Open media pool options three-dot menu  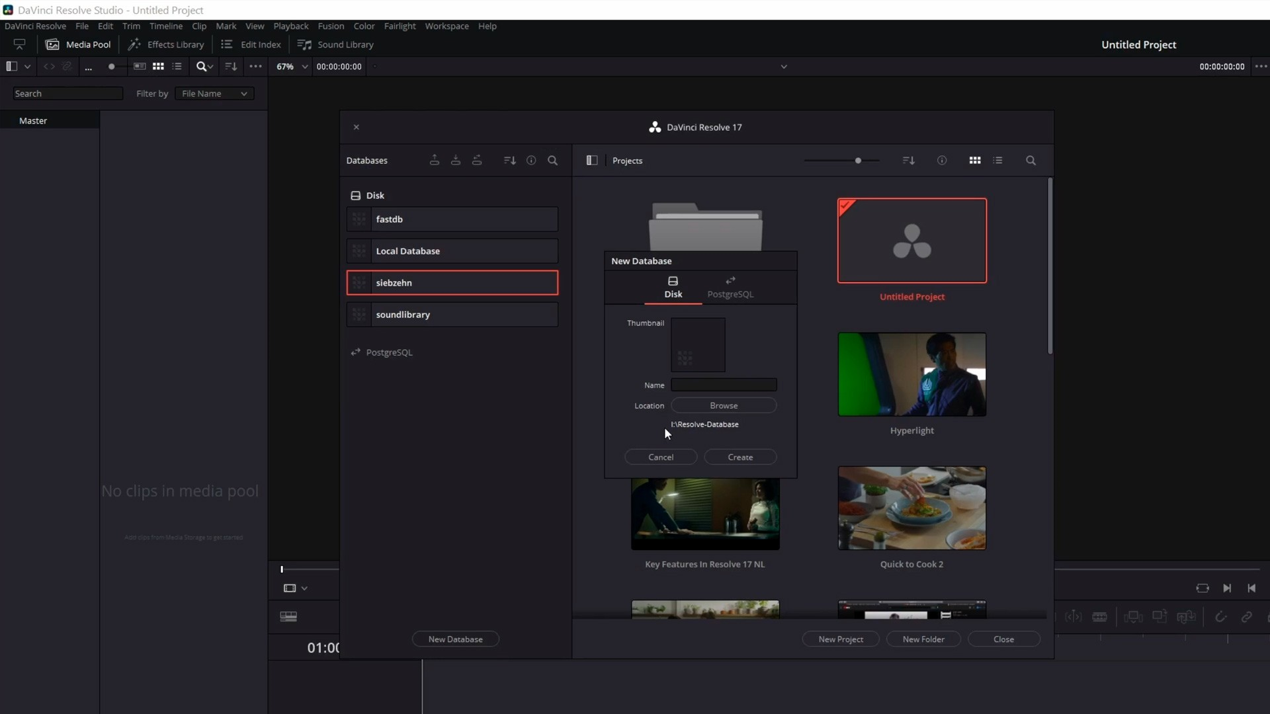(255, 66)
